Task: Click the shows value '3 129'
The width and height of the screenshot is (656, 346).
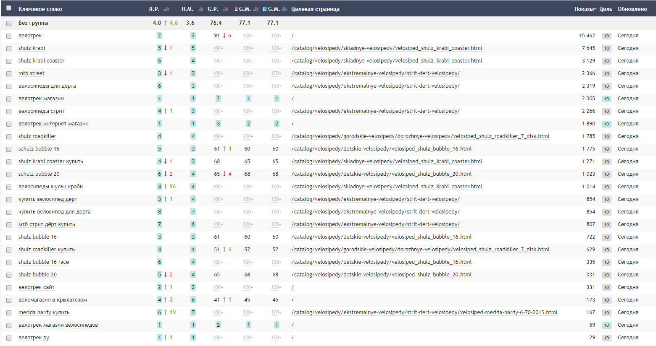Action: (588, 61)
